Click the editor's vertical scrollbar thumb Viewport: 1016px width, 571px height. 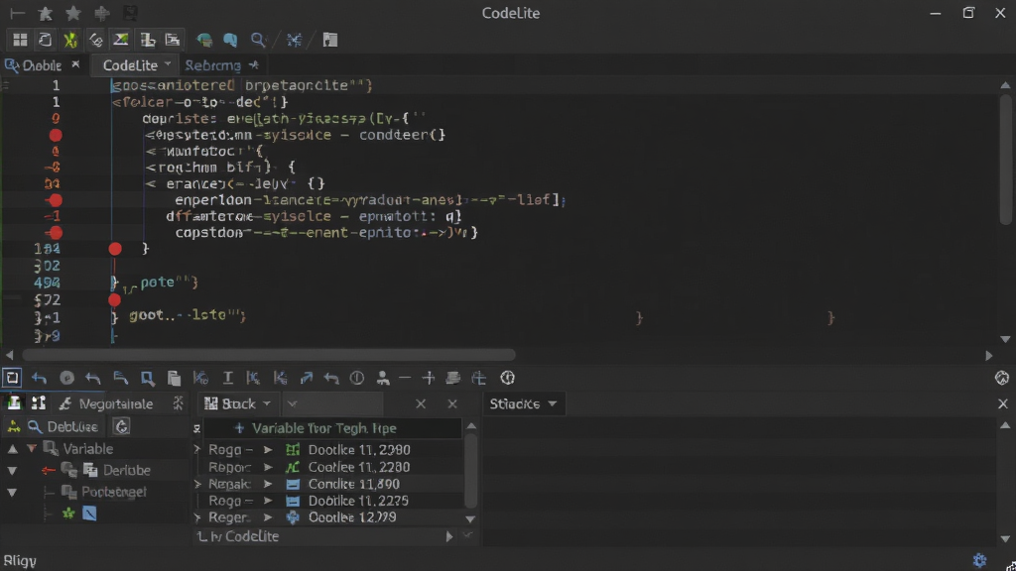click(x=1005, y=160)
